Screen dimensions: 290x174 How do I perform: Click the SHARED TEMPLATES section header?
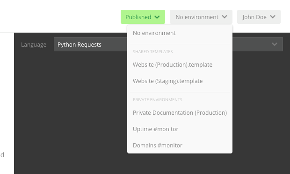tap(153, 52)
